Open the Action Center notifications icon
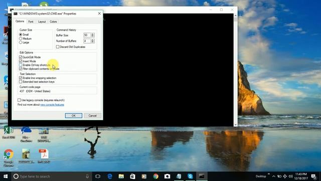 pyautogui.click(x=313, y=176)
